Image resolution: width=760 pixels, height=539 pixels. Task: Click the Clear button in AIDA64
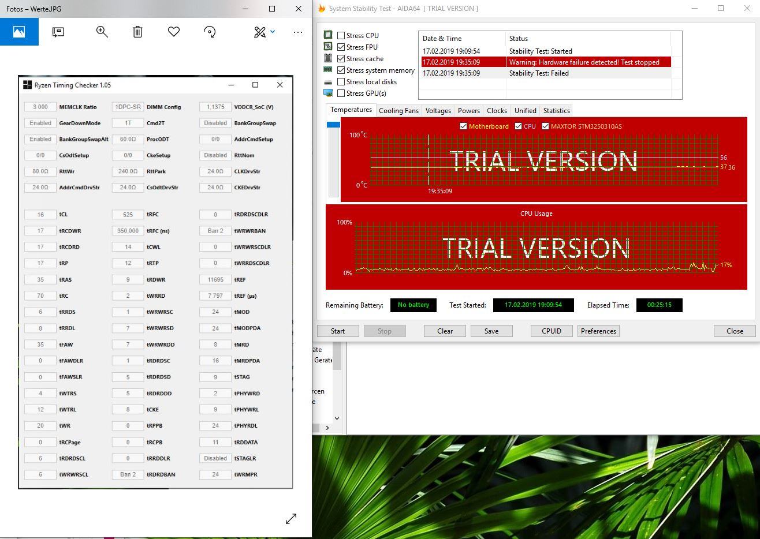coord(445,331)
